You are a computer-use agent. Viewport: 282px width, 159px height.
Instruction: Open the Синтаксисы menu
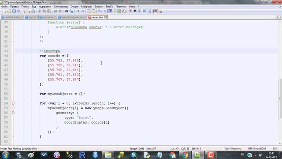pyautogui.click(x=61, y=7)
